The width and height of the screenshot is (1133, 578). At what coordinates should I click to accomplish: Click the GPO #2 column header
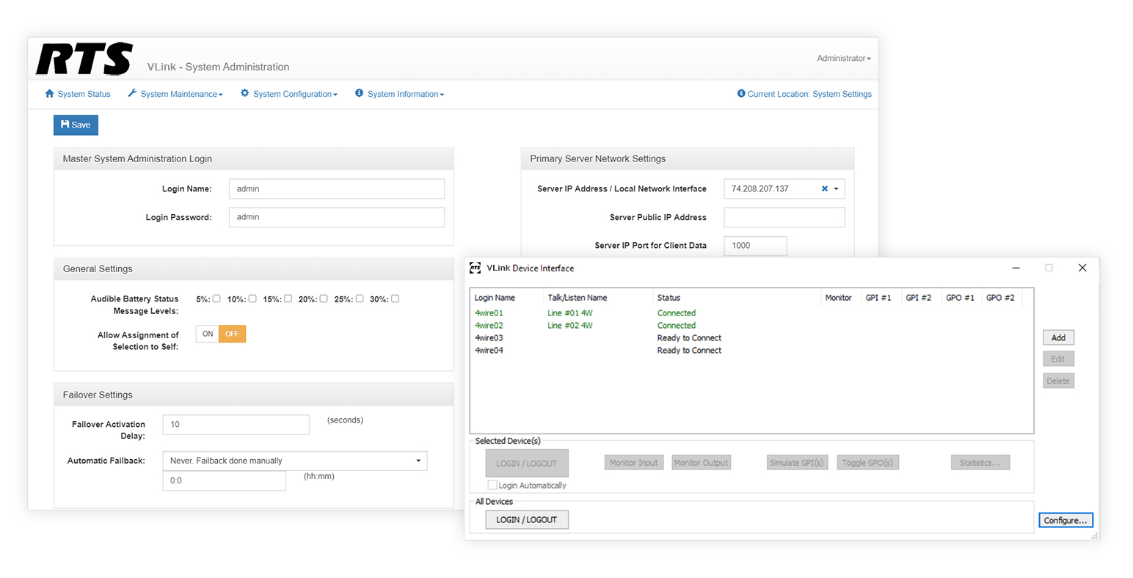coord(1000,298)
